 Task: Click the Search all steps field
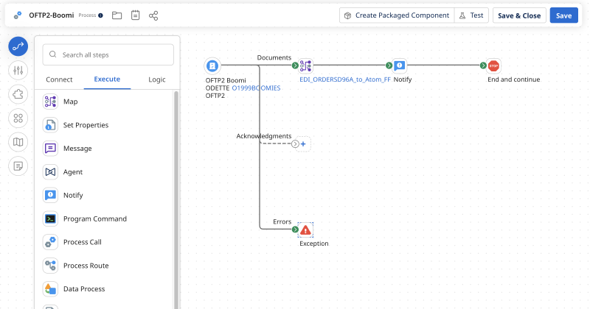(x=108, y=55)
